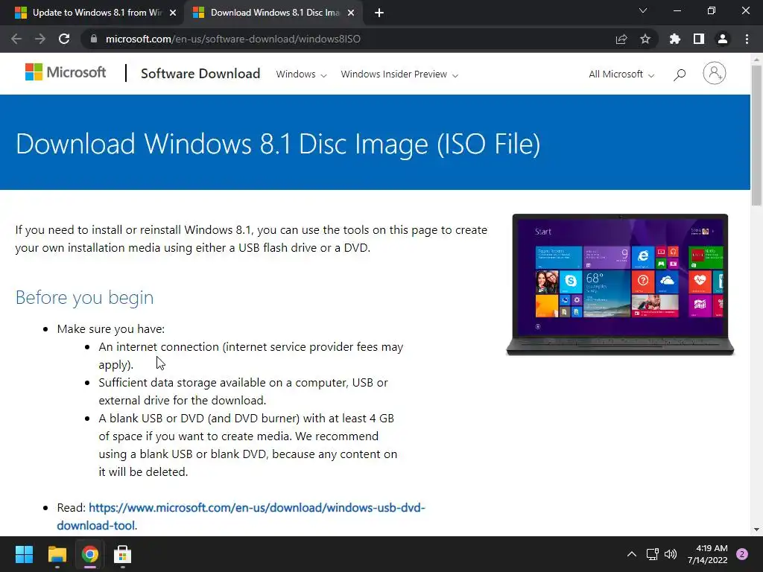Click the scrollbar up arrow

[x=756, y=59]
